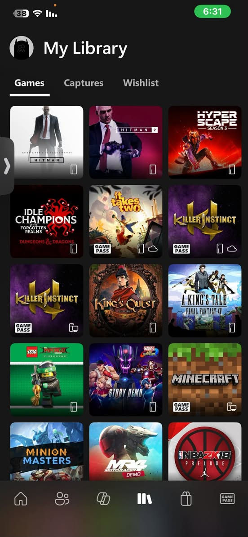Open the Store bag icon

coord(186,499)
